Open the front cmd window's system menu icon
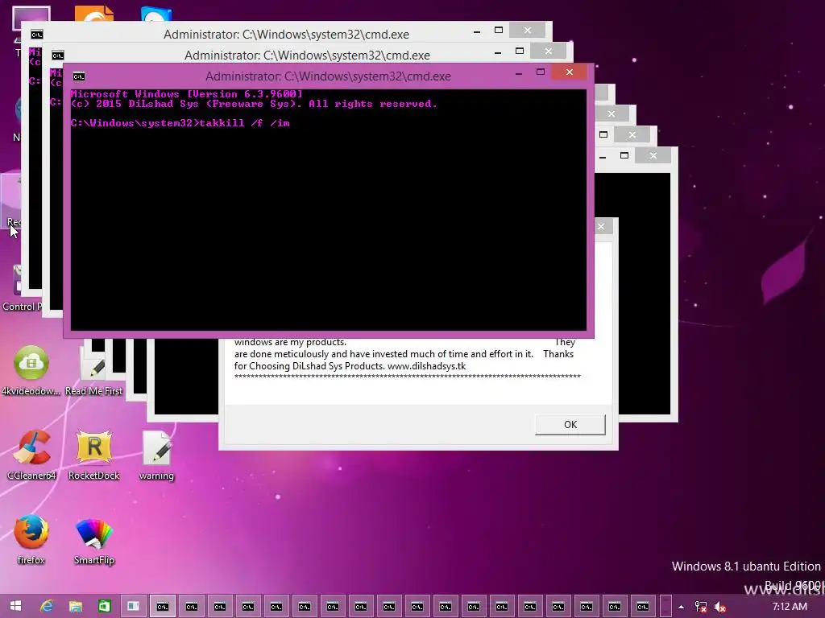Image resolution: width=825 pixels, height=618 pixels. point(79,76)
